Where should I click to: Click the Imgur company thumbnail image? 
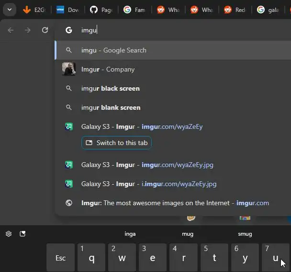(x=69, y=69)
